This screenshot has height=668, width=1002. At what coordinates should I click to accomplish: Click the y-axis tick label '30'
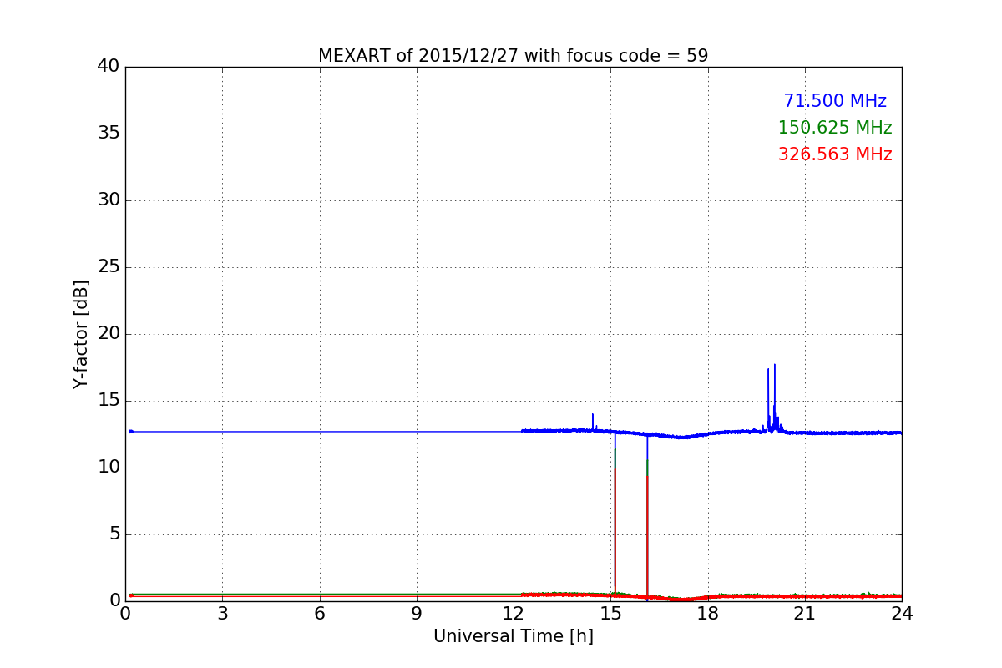tap(109, 200)
